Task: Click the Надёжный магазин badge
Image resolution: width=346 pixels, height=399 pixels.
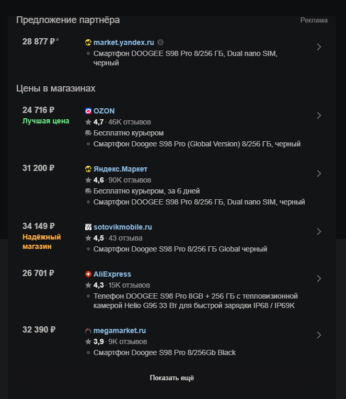Action: [x=42, y=242]
